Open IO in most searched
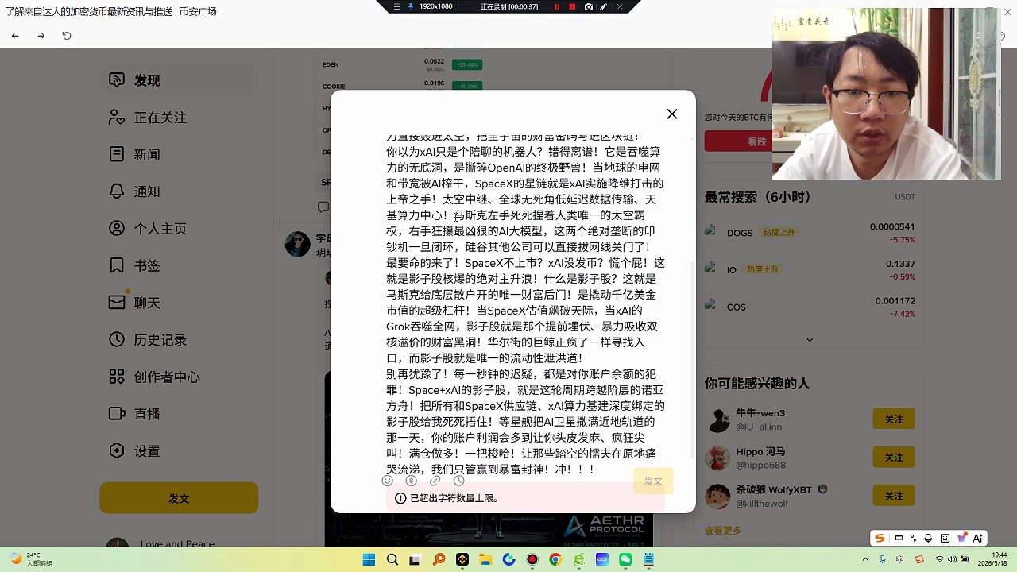1017x572 pixels. pyautogui.click(x=810, y=269)
